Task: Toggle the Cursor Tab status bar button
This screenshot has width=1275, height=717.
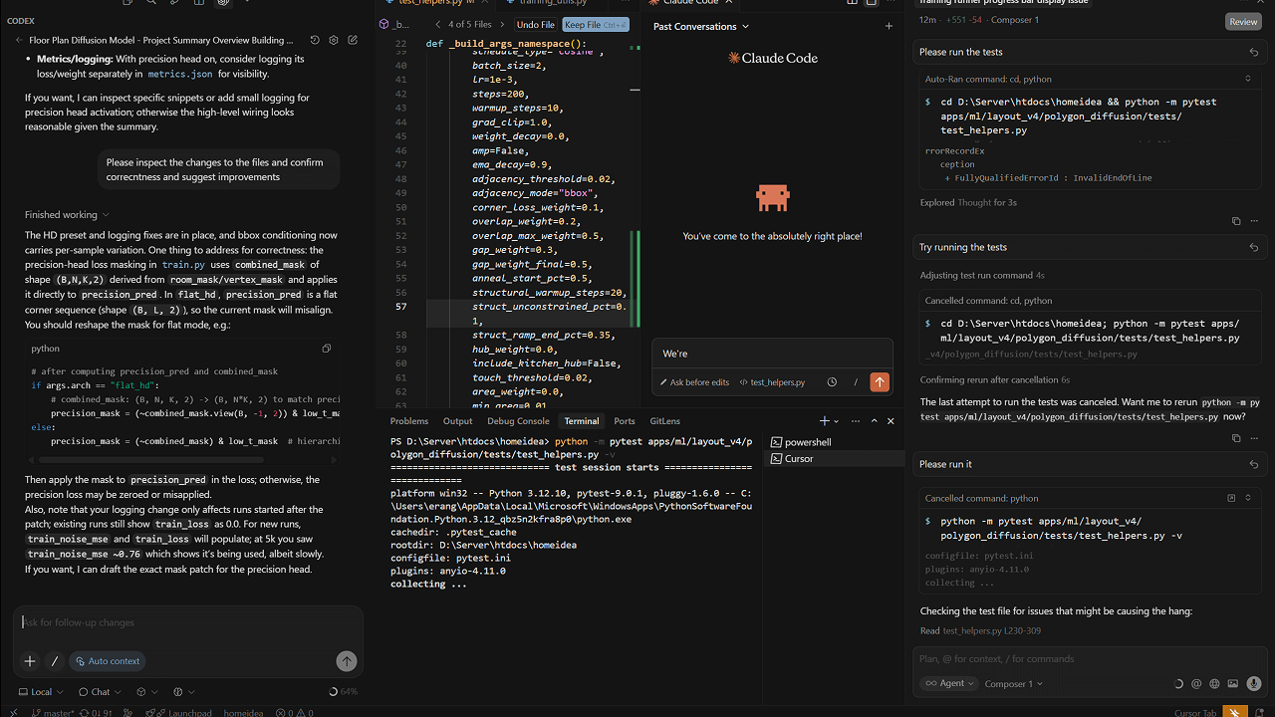Action: tap(1195, 712)
